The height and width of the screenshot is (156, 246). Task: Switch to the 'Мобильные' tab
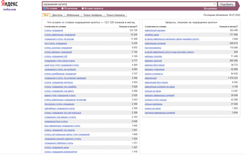[73, 15]
